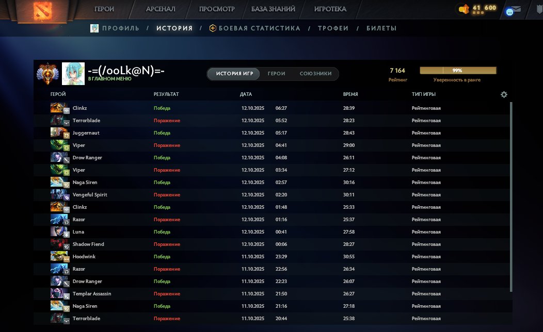The width and height of the screenshot is (543, 332).
Task: Click the Hoodwink hero portrait icon
Action: [57, 257]
